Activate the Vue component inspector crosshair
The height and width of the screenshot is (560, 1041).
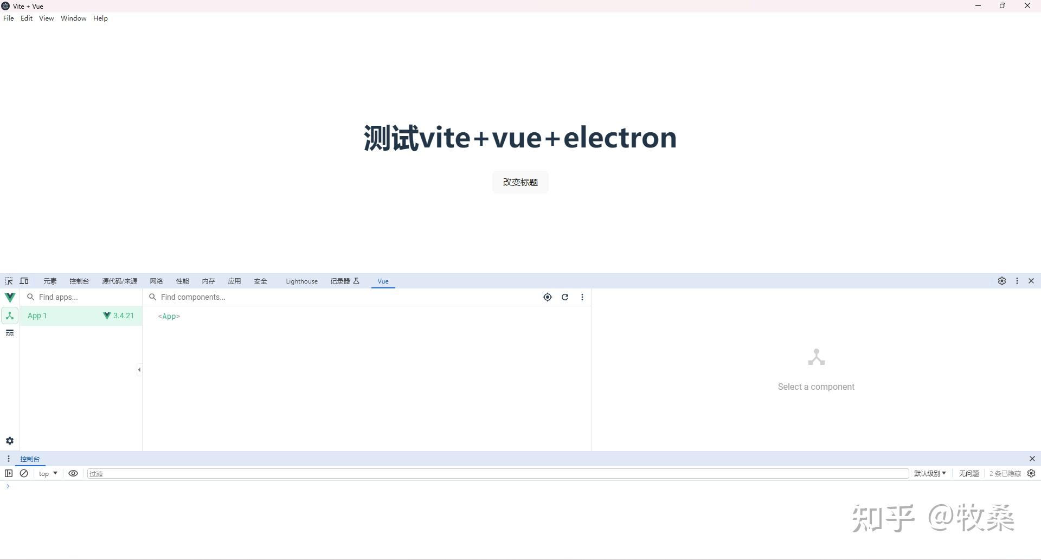(x=547, y=297)
